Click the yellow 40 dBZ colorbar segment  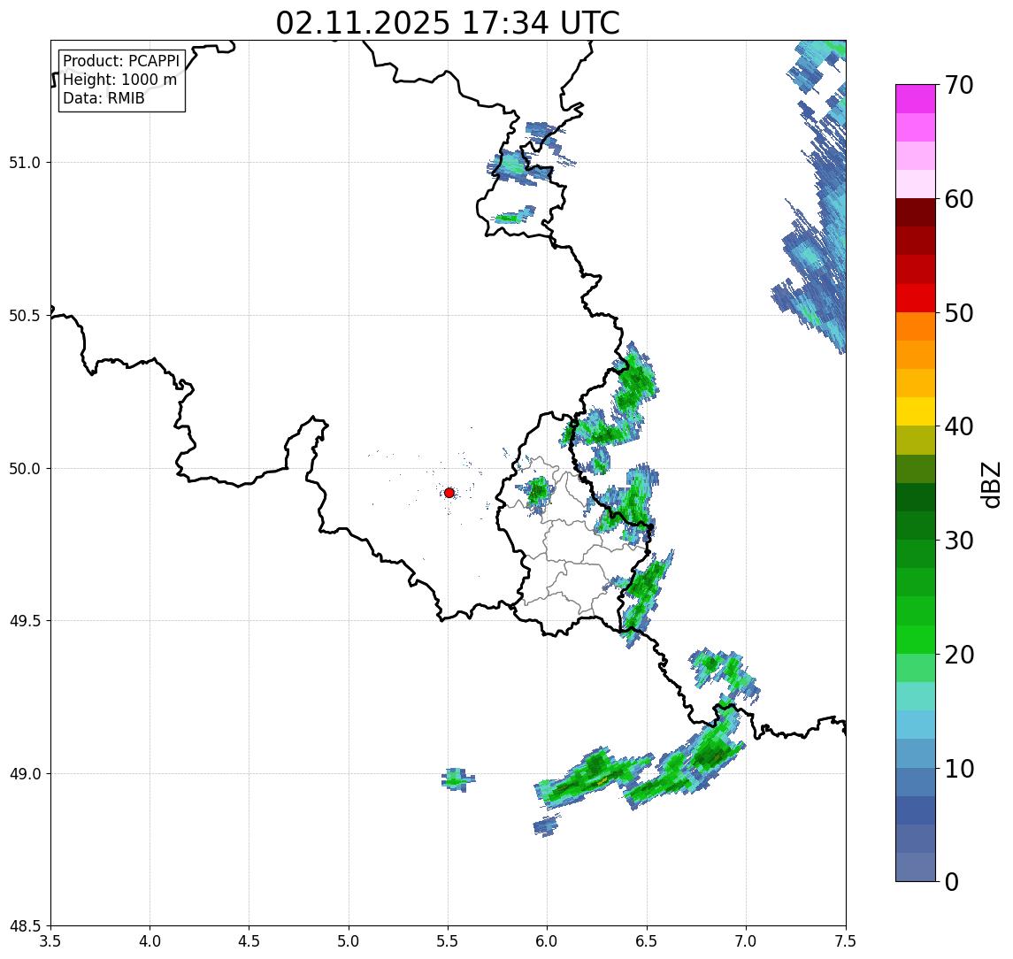tap(916, 411)
